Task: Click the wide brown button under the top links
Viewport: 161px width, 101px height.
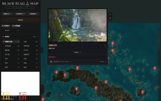Action: 20,20
